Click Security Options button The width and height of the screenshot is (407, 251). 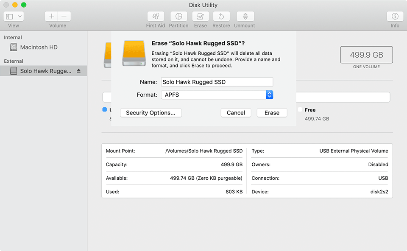click(x=151, y=113)
